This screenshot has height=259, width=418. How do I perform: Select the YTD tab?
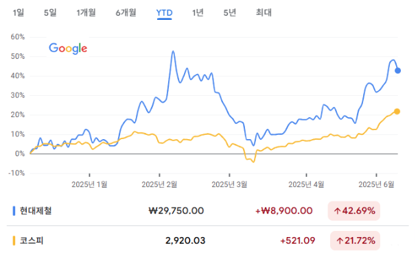[x=164, y=13]
